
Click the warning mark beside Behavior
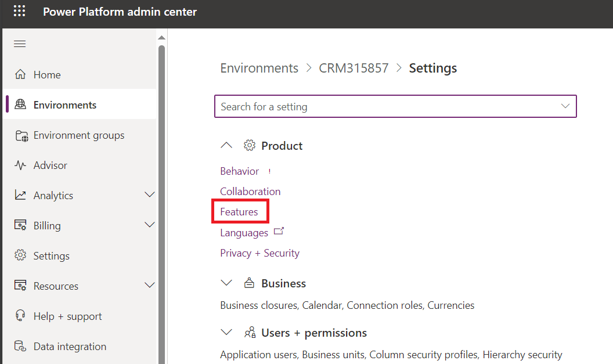tap(269, 171)
